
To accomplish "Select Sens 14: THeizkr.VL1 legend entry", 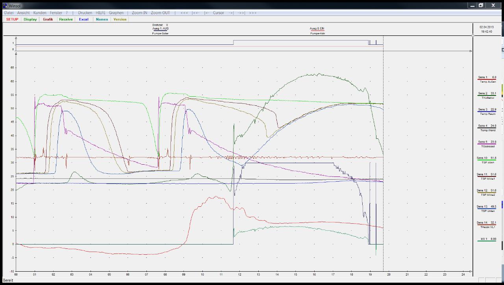I will (487, 224).
